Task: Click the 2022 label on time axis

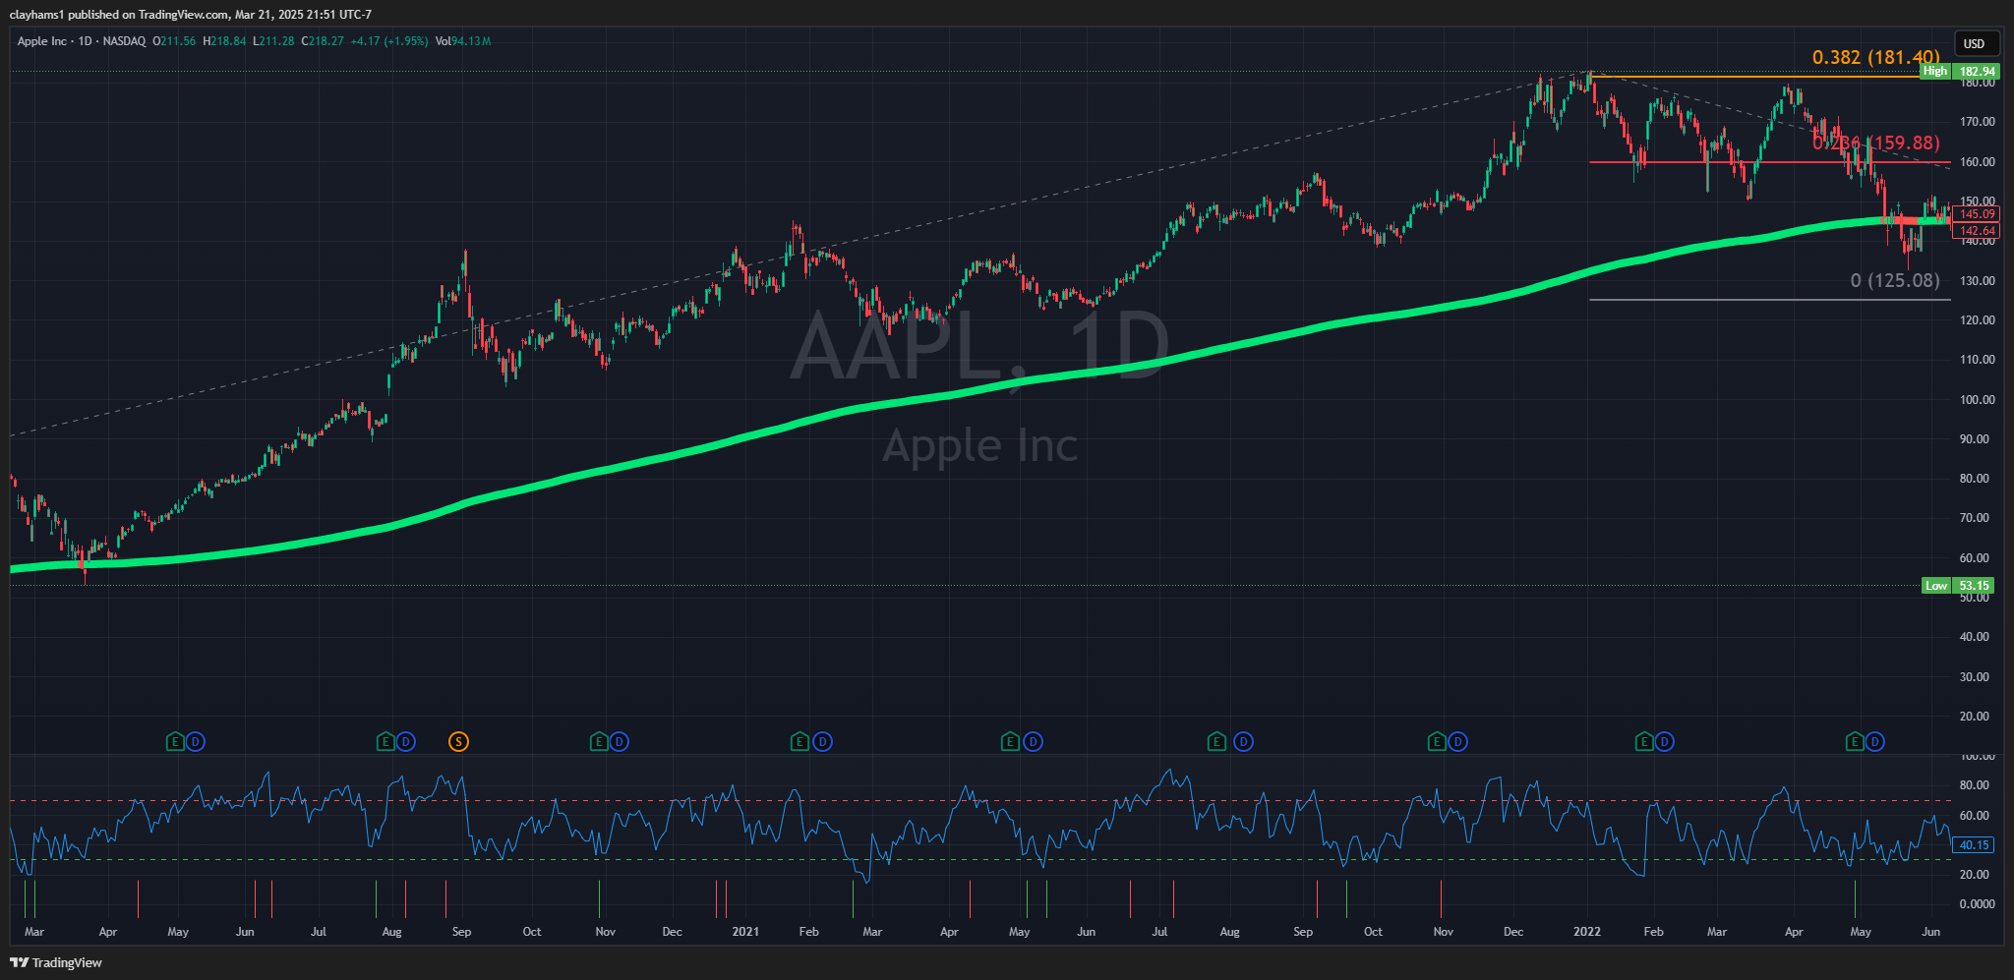Action: point(1587,932)
